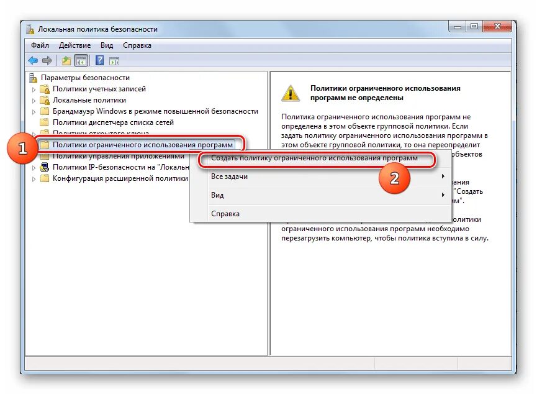537x394 pixels.
Task: Maximize the Локальная политика безопасности window
Action: (x=474, y=26)
